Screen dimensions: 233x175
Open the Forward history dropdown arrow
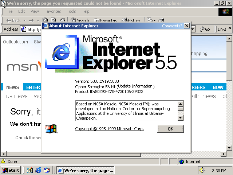[38, 20]
